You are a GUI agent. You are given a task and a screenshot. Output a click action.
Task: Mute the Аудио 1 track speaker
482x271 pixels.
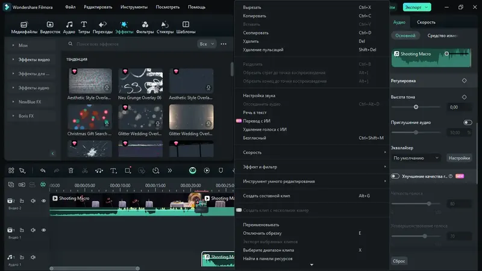coord(33,257)
